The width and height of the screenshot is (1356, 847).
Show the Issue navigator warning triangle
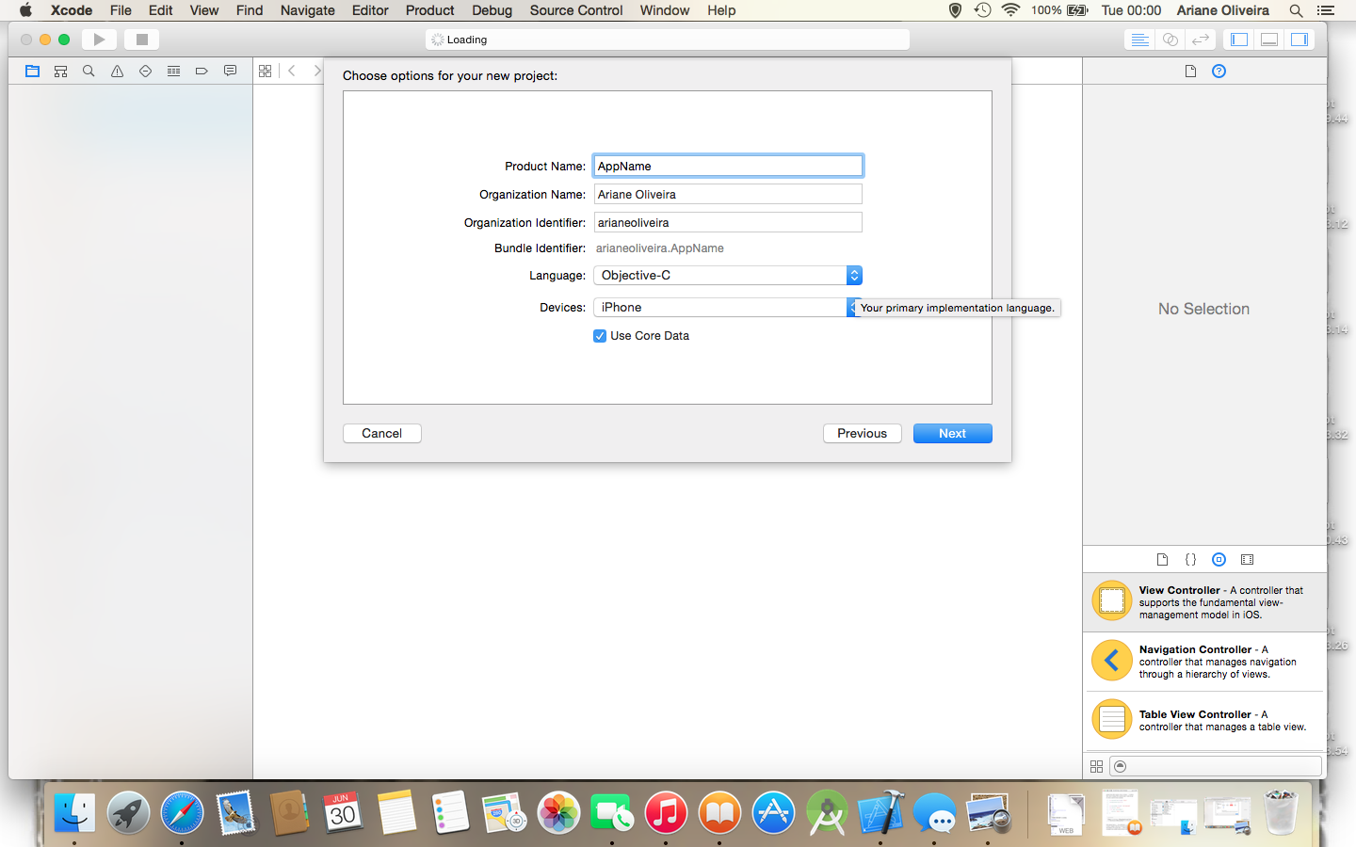point(117,70)
